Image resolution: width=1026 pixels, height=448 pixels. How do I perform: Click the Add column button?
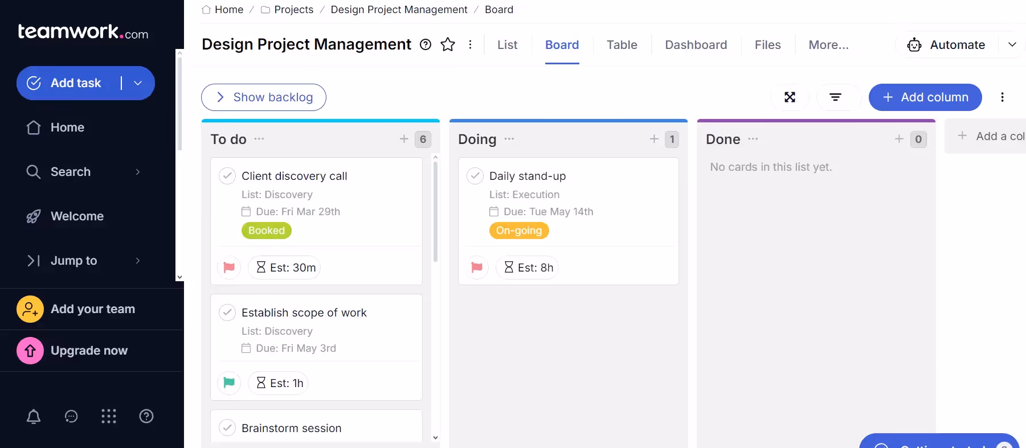925,97
